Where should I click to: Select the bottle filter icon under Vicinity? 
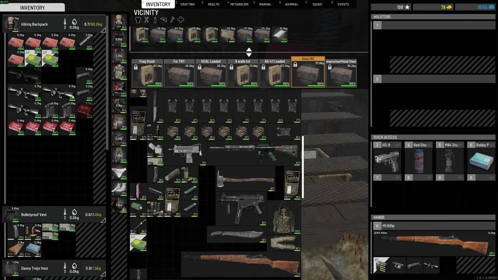[155, 20]
